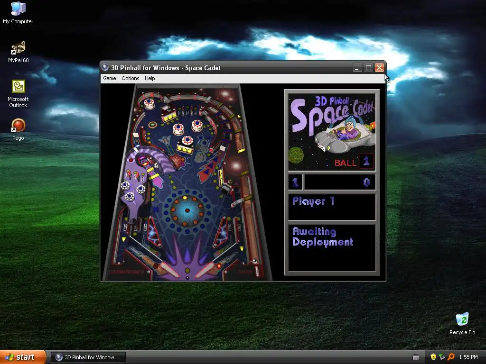
Task: Maximize the 3D Pinball window
Action: tap(368, 68)
